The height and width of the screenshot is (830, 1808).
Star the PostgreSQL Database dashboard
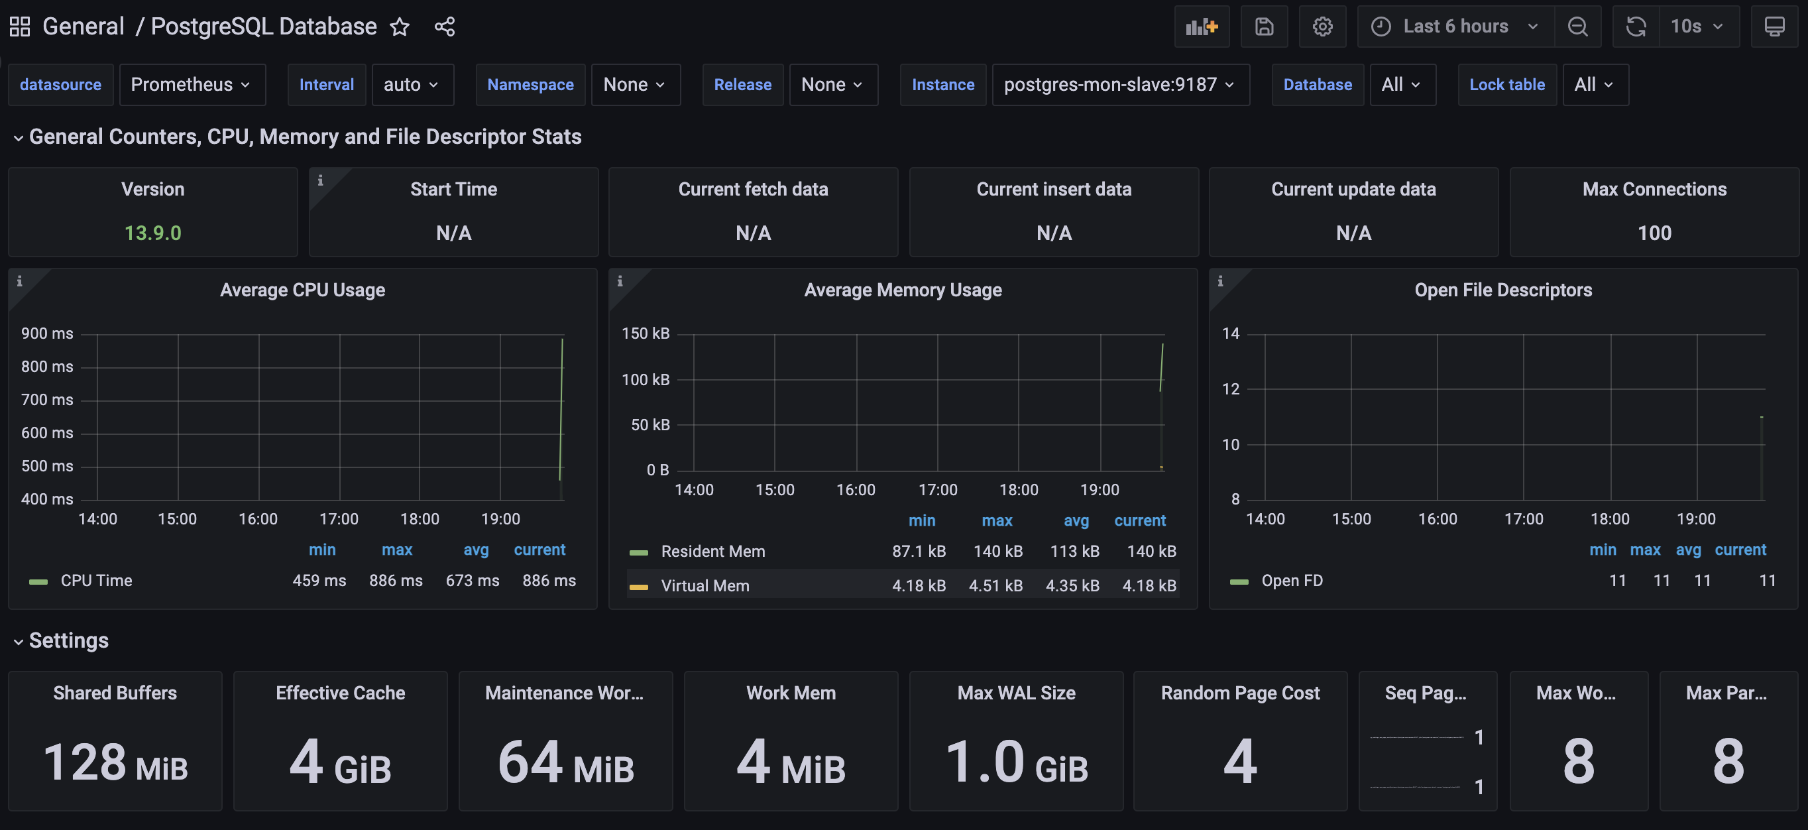[x=399, y=27]
